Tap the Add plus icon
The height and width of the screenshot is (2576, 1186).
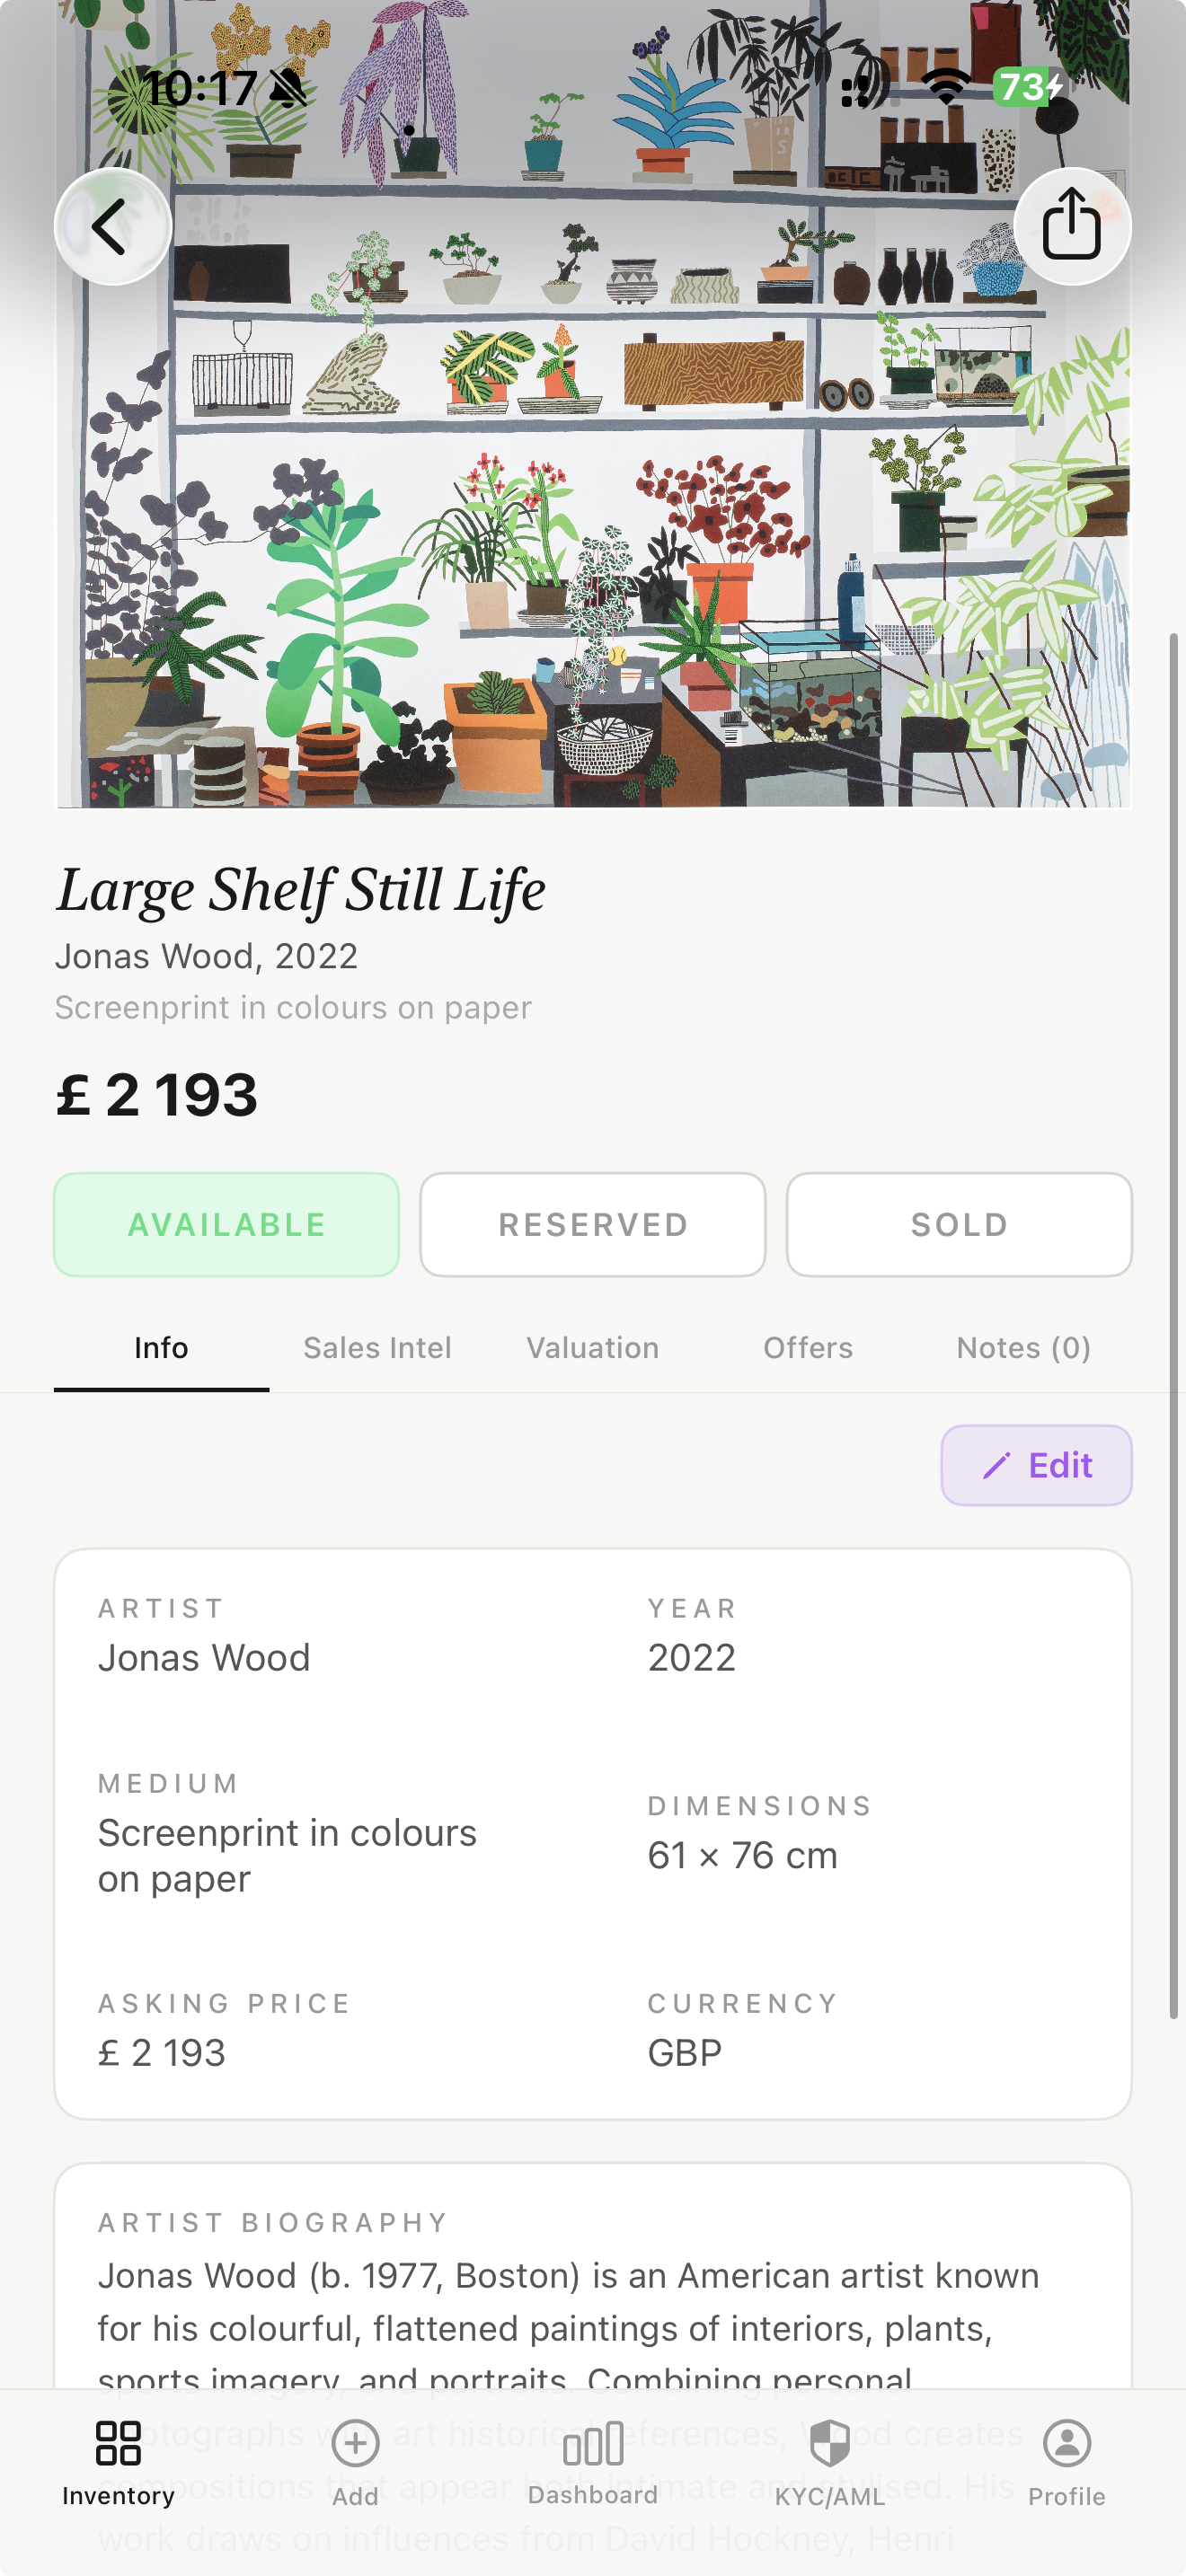pos(355,2443)
